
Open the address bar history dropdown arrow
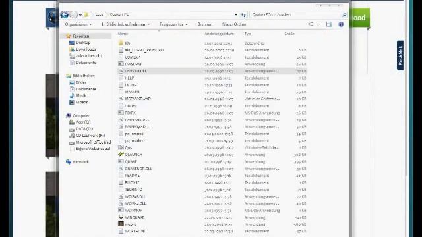(236, 14)
